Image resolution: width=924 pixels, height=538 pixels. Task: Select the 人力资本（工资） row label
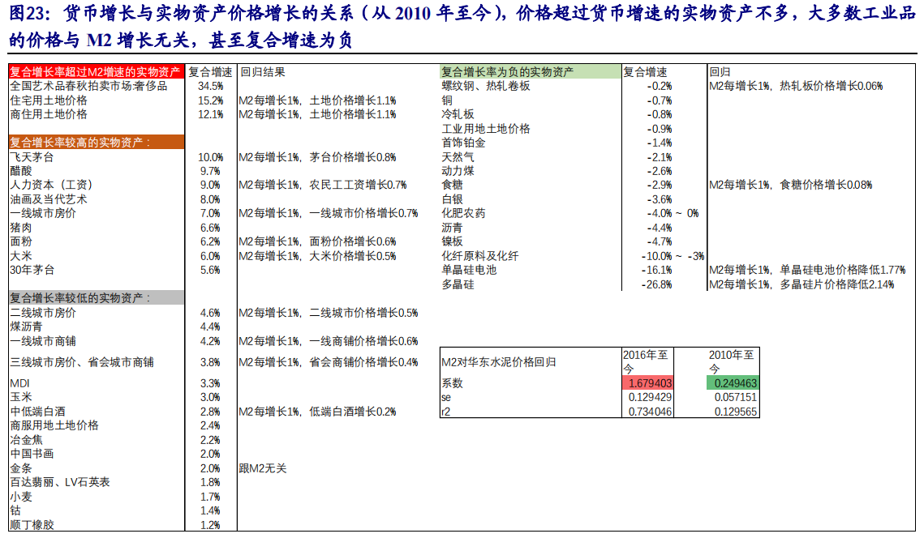[51, 185]
